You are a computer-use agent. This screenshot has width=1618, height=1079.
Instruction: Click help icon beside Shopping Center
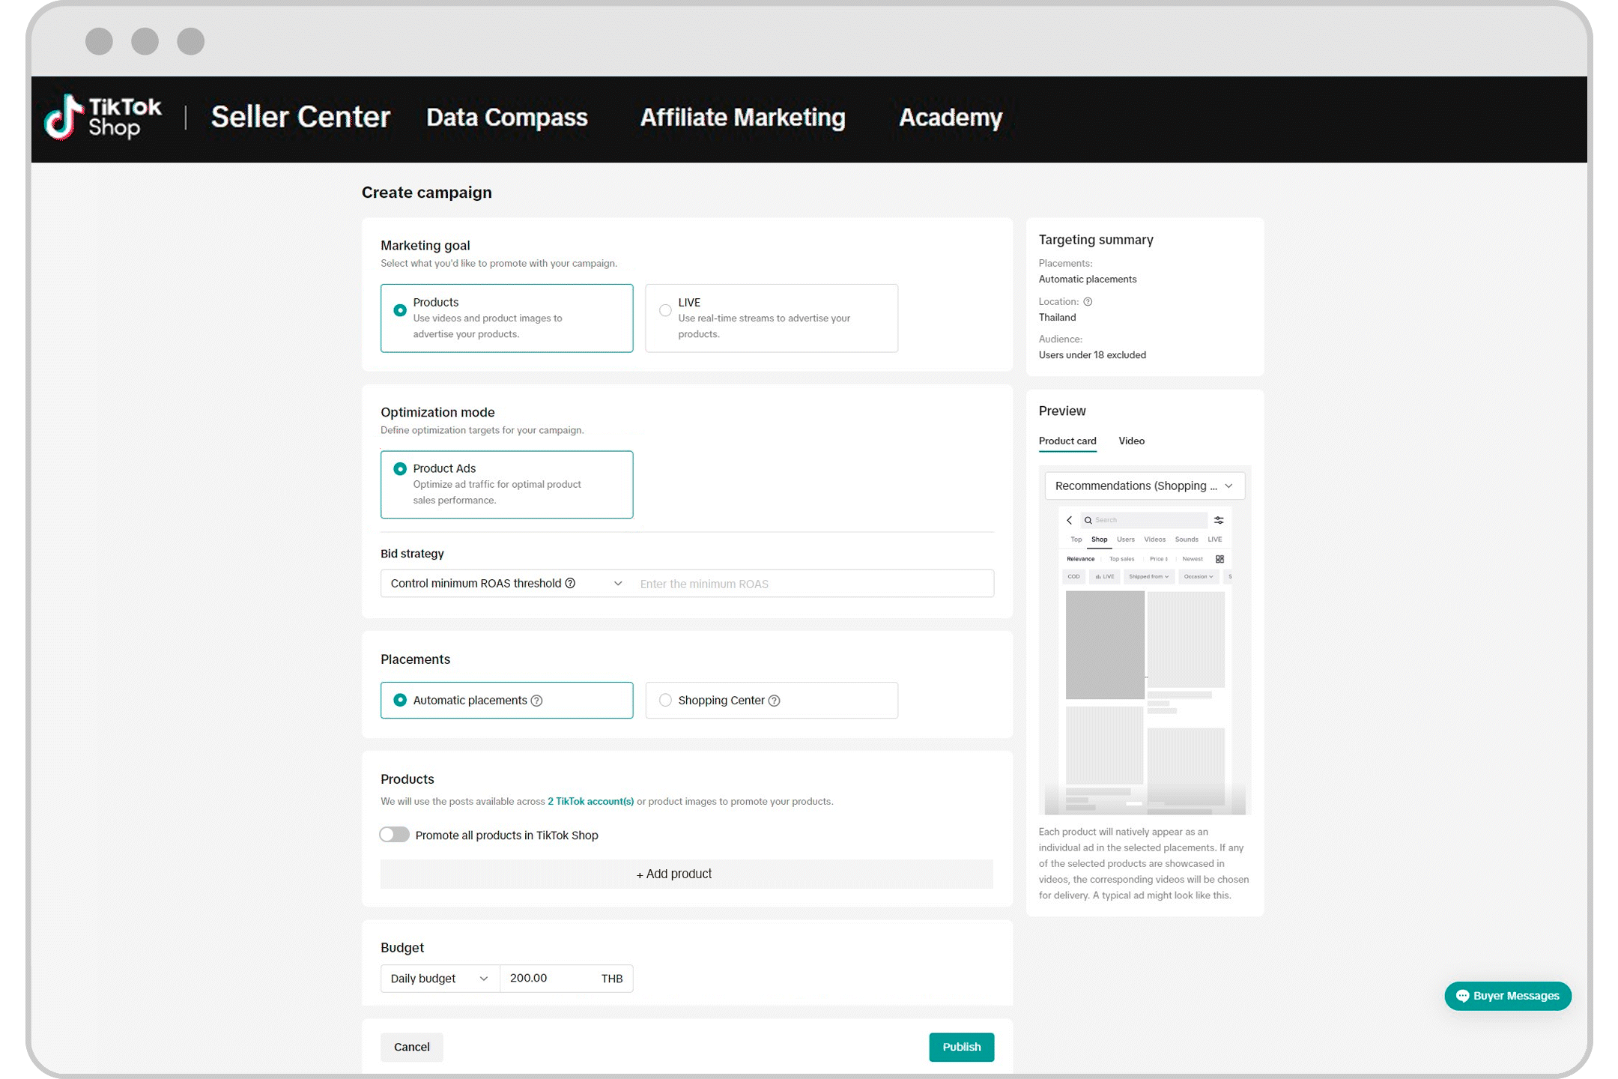pyautogui.click(x=775, y=701)
